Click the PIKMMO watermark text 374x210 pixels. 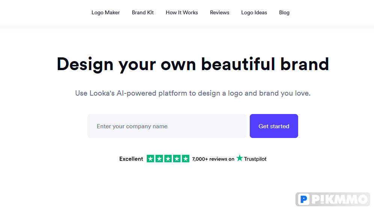coord(340,199)
